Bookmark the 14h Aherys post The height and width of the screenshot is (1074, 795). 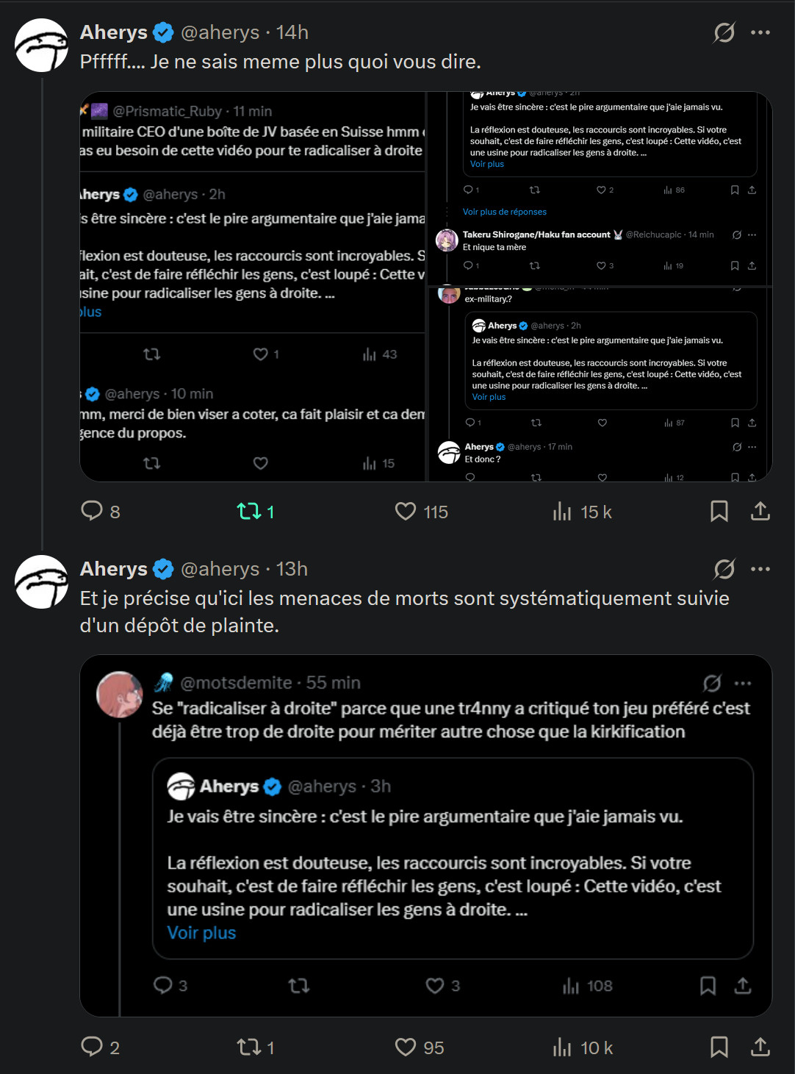[x=719, y=511]
